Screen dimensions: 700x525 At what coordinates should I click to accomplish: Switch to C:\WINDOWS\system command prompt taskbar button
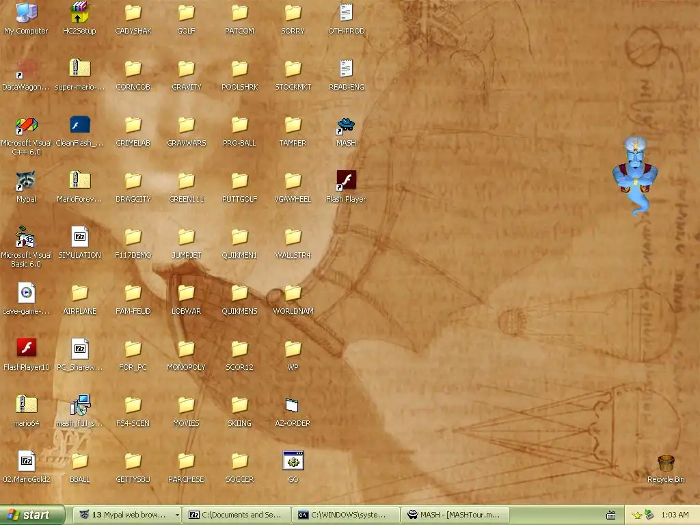point(346,515)
